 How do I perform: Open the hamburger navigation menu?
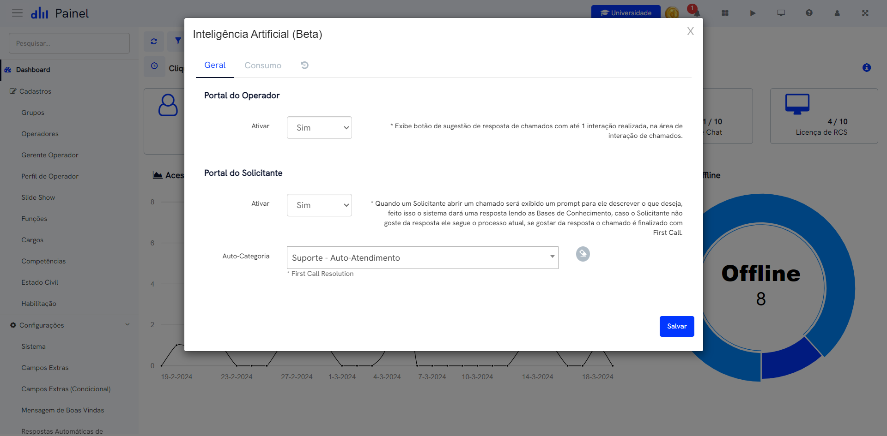(17, 13)
